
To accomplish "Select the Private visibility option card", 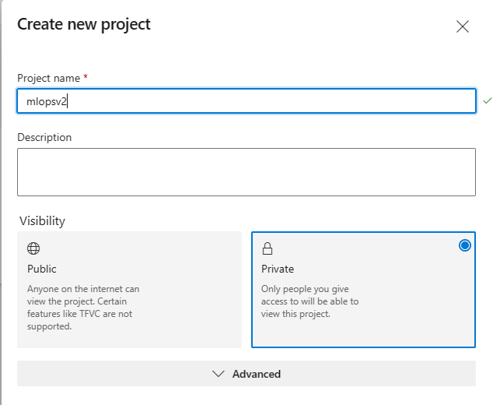I will (363, 304).
